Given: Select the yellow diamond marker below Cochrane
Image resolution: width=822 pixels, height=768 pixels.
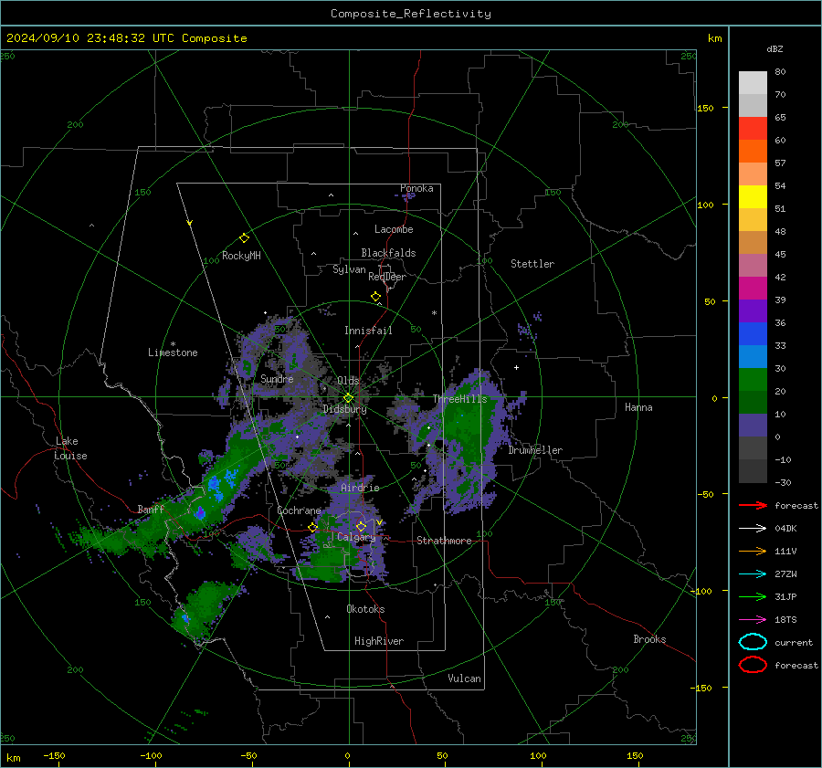Looking at the screenshot, I should pos(313,527).
